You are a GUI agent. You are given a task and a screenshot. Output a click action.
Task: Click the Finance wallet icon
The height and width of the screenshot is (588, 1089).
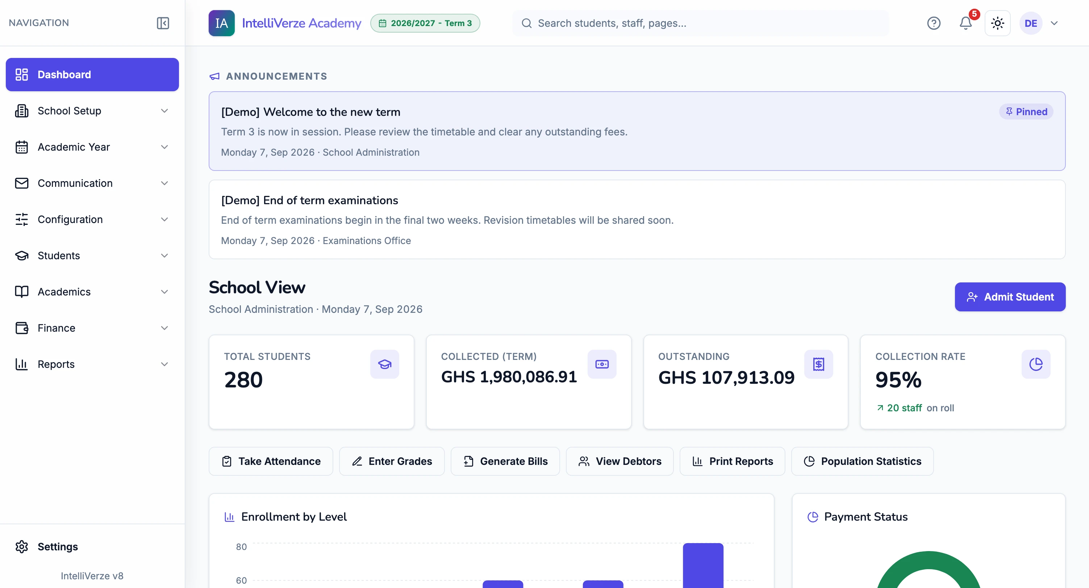pyautogui.click(x=22, y=328)
